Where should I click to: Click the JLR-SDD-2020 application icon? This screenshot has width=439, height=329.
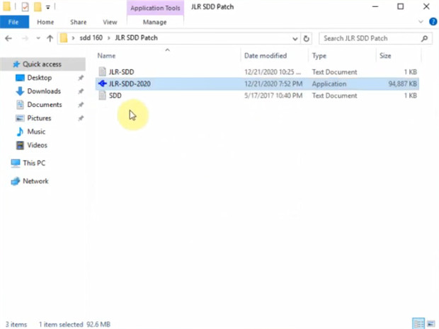pyautogui.click(x=103, y=83)
